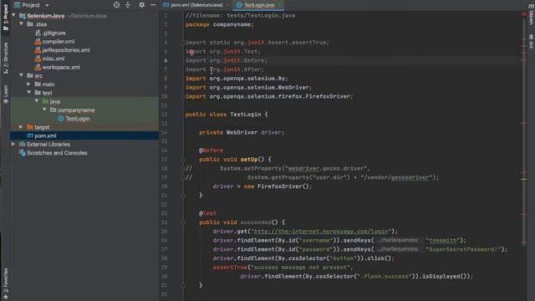Click the 'package companyname;' line
Screen dimensions: 535x301
[x=219, y=24]
